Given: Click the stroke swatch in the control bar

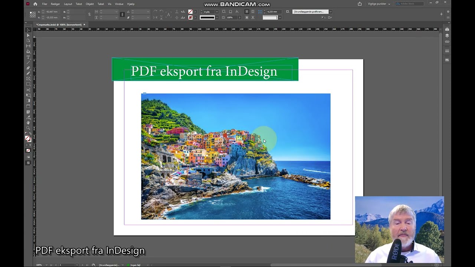Looking at the screenshot, I should click(190, 17).
